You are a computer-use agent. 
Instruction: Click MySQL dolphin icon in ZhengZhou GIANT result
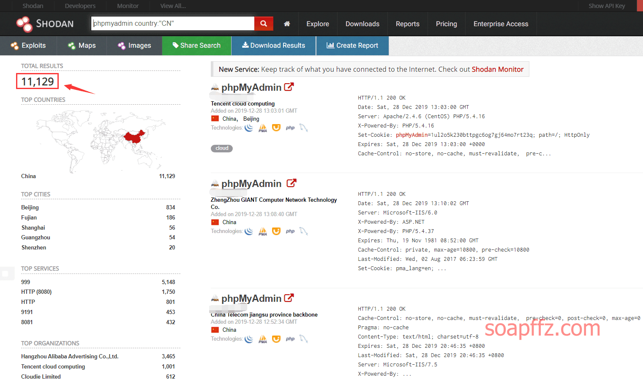(304, 231)
